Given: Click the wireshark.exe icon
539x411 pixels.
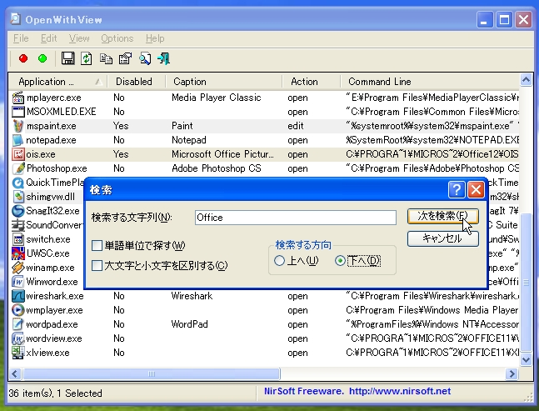Looking at the screenshot, I should (17, 296).
